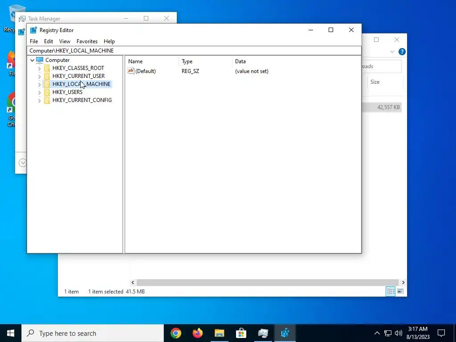Click the HKEY_USERS folder icon

(x=47, y=92)
